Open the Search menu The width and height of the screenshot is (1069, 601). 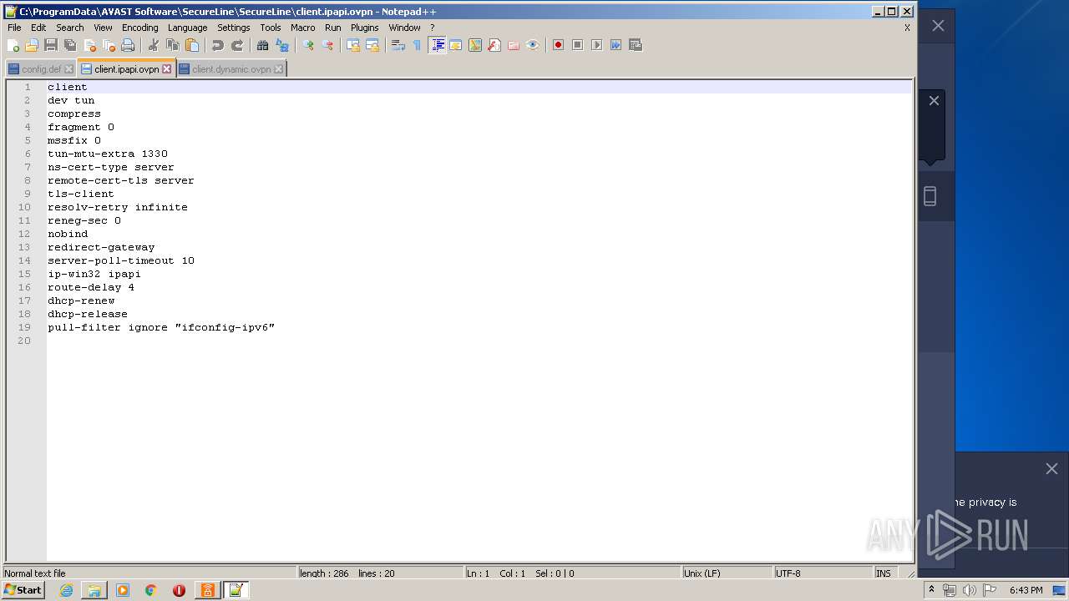click(x=70, y=28)
